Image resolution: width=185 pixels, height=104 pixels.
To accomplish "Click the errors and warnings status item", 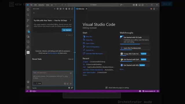I will coord(33,91).
